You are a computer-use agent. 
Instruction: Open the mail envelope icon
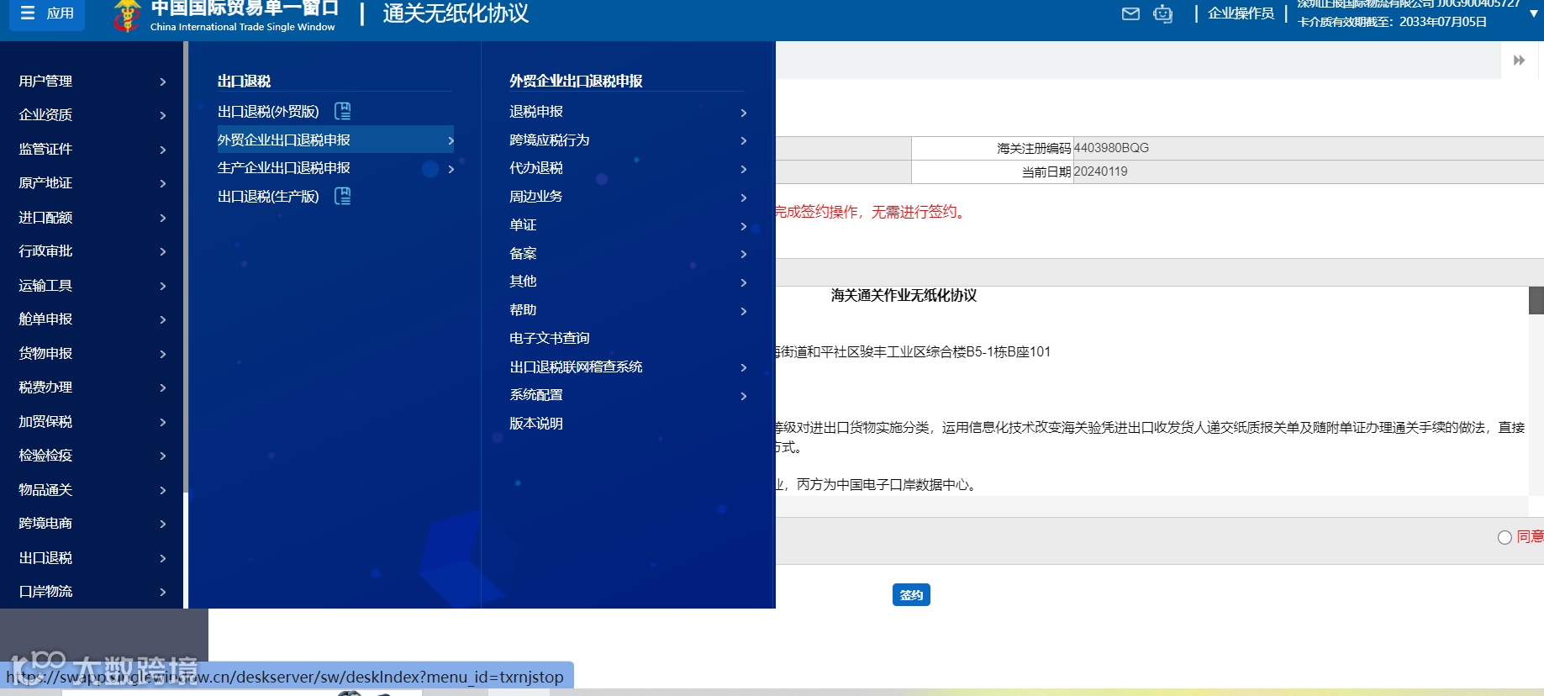pos(1130,13)
